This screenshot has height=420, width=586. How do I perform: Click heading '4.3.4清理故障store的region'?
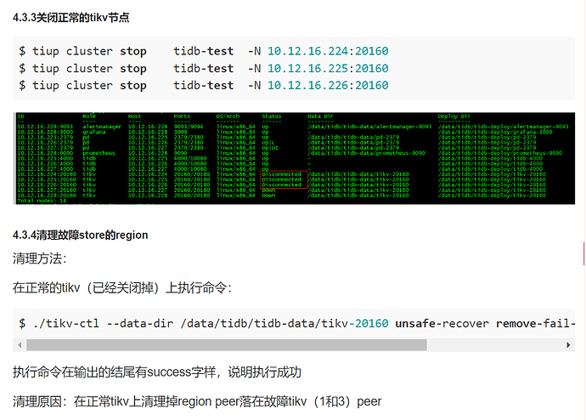[x=81, y=235]
